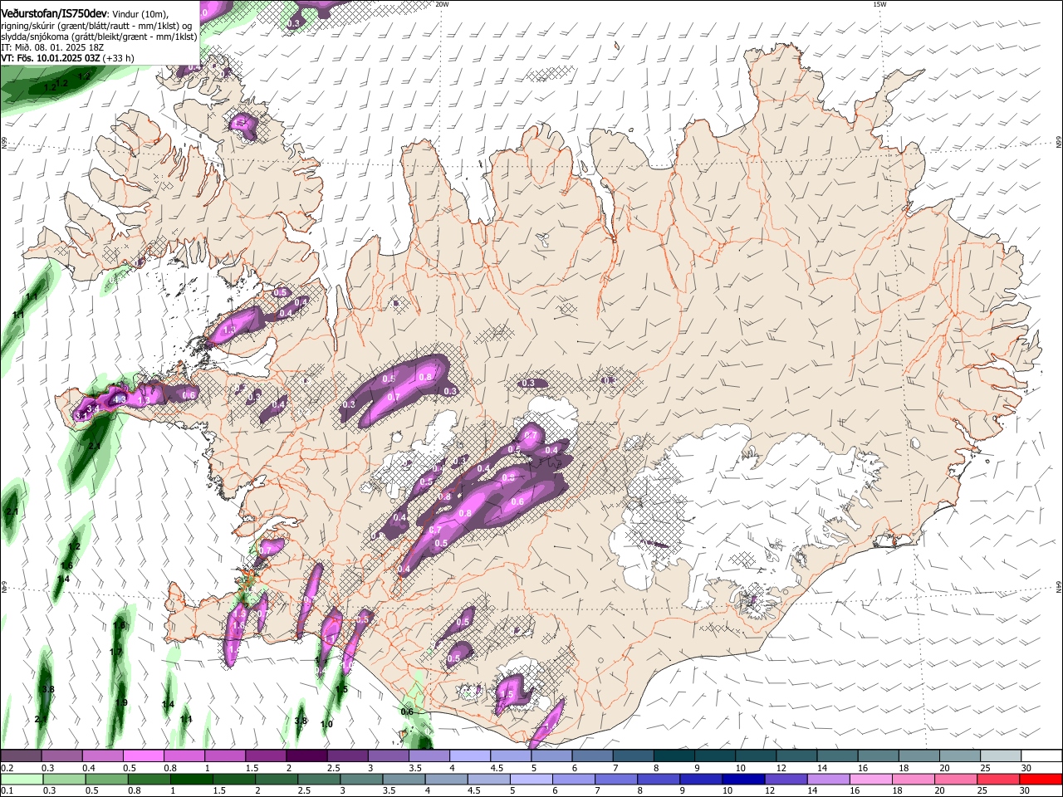Click the '1.9' rain value offshore
Screen dimensions: 1063x797
pyautogui.click(x=121, y=702)
